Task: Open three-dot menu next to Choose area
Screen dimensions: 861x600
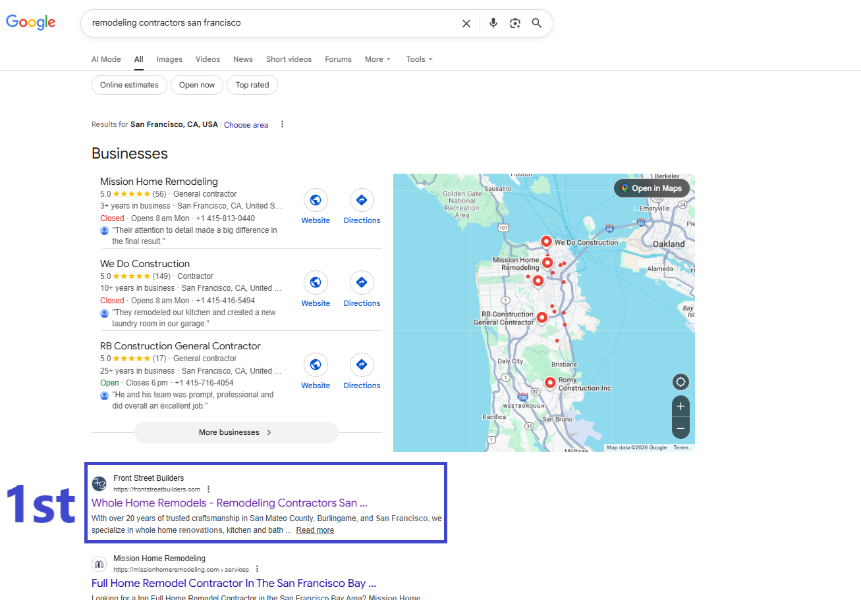Action: 282,124
